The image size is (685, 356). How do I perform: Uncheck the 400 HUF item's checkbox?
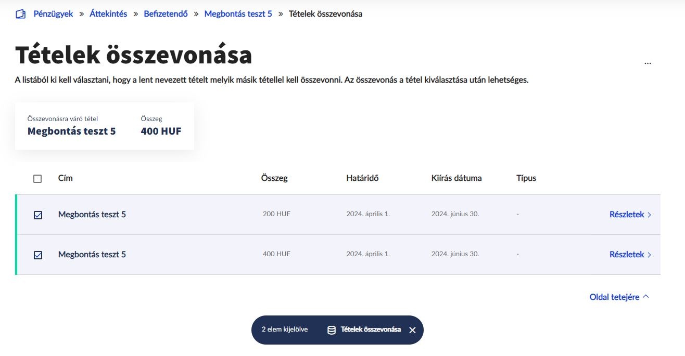(37, 254)
